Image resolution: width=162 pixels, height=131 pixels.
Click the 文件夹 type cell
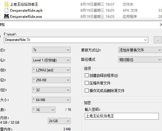(128, 4)
